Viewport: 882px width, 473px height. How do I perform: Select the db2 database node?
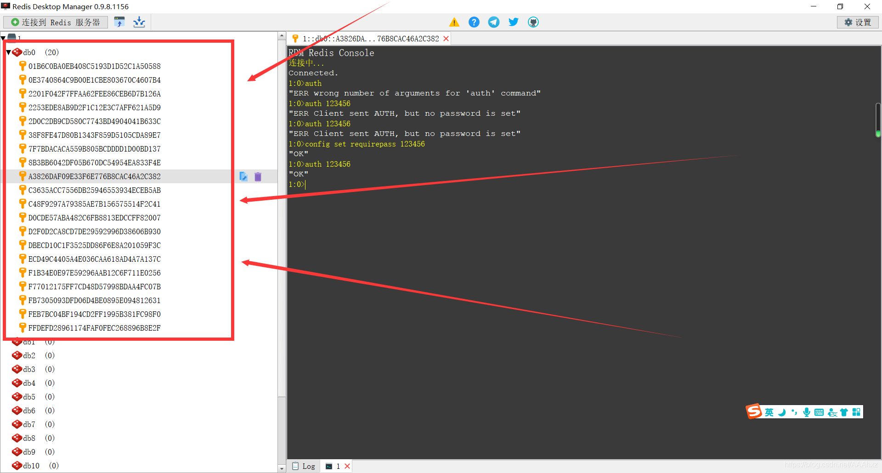pos(33,355)
